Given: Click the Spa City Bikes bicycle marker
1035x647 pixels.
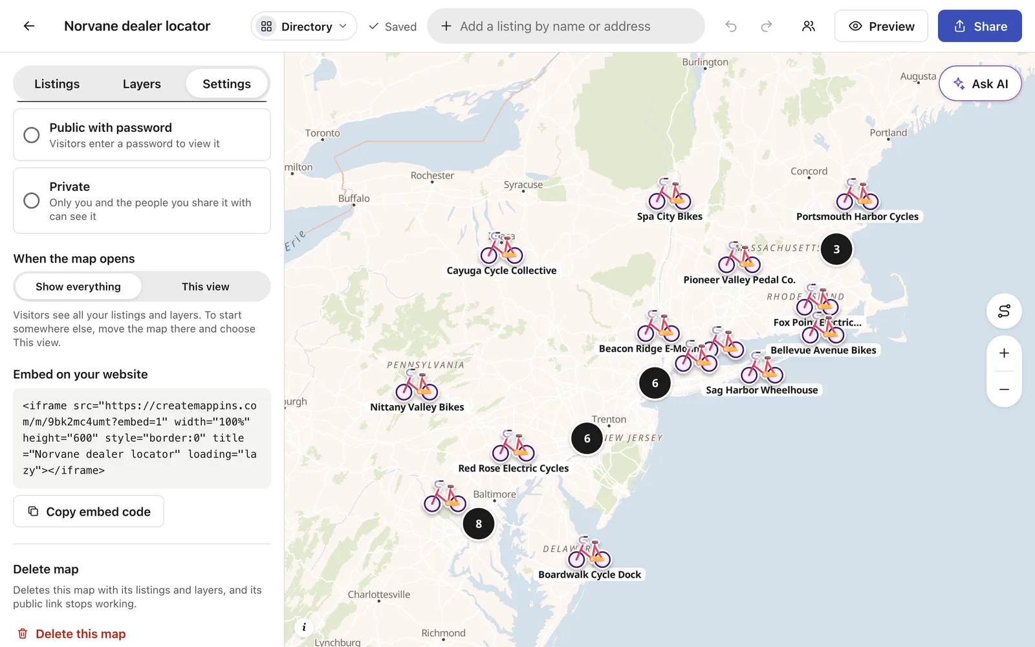Looking at the screenshot, I should 670,193.
